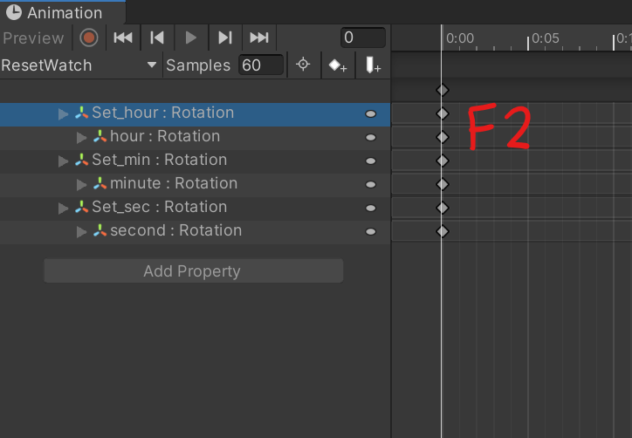
Task: Click the Samples value field
Action: (x=261, y=65)
